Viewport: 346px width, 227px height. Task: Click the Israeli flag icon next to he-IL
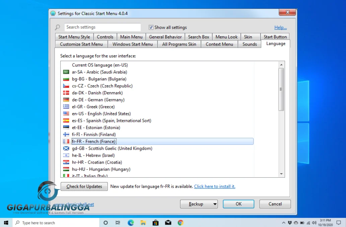pos(66,155)
